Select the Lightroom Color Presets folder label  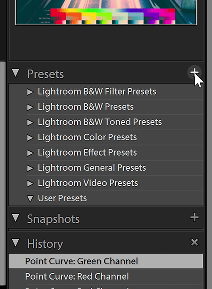87,137
